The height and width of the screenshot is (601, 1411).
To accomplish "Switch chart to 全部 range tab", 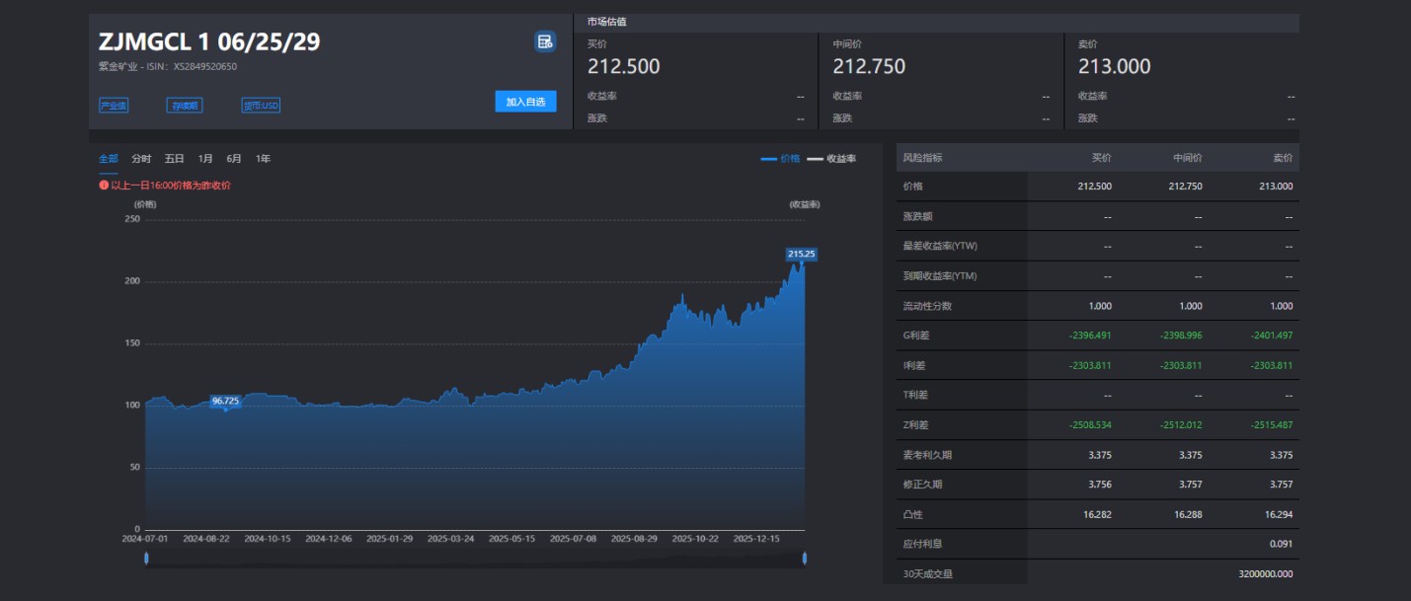I will 109,159.
